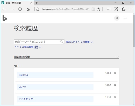The height and width of the screenshot is (106, 135).
Task: Open the account profile icon
Action: [117, 18]
